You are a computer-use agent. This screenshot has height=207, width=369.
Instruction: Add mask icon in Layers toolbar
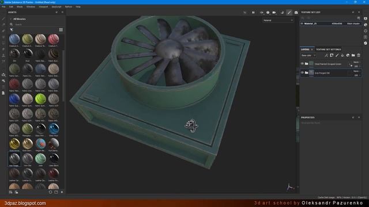point(332,55)
